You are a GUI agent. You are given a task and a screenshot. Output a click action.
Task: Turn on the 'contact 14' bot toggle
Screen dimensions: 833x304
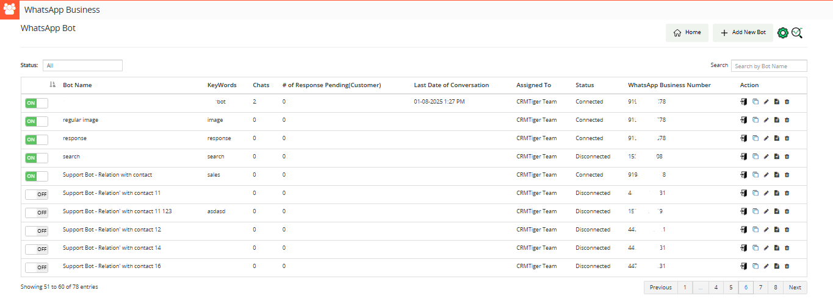point(36,249)
